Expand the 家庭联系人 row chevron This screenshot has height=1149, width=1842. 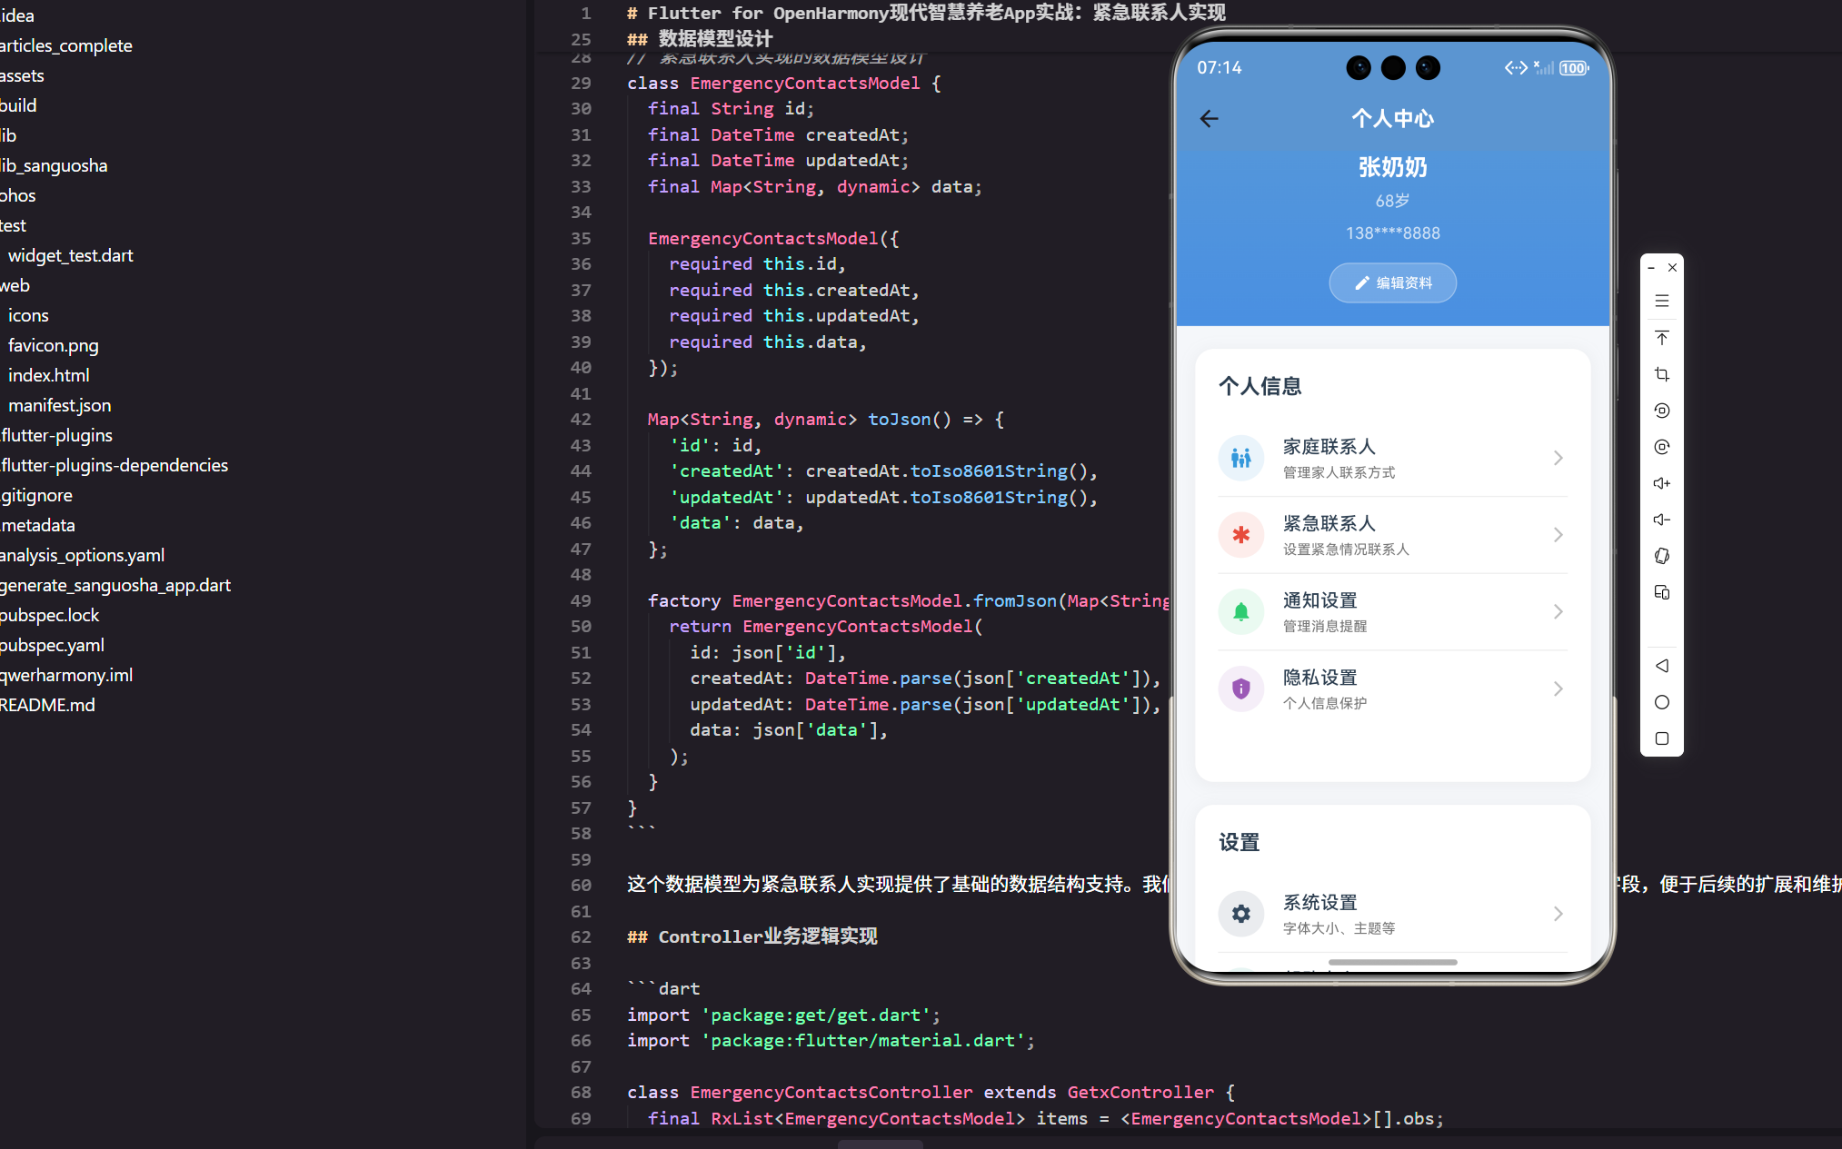1558,458
